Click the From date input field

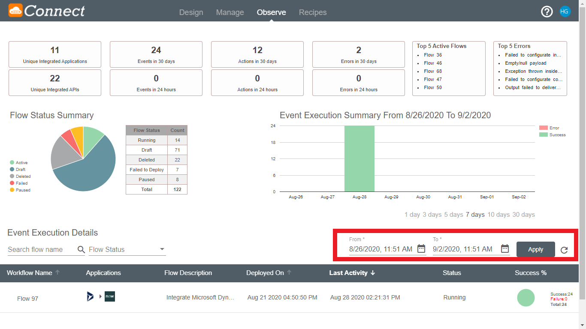tap(382, 248)
